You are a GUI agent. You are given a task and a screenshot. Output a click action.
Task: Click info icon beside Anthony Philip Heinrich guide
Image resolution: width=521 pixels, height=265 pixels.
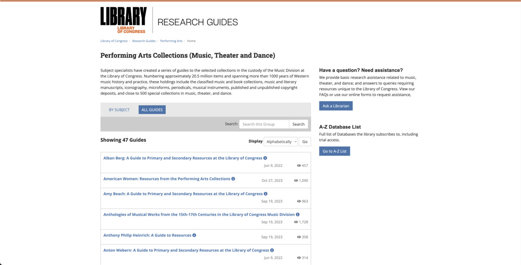click(x=194, y=235)
